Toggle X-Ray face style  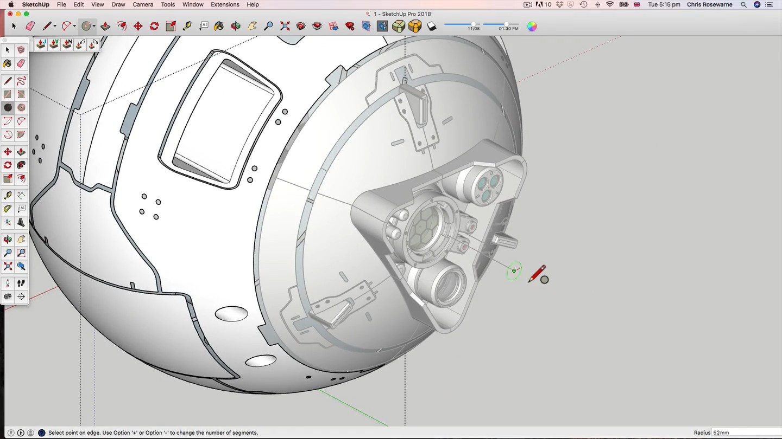pyautogui.click(x=366, y=26)
